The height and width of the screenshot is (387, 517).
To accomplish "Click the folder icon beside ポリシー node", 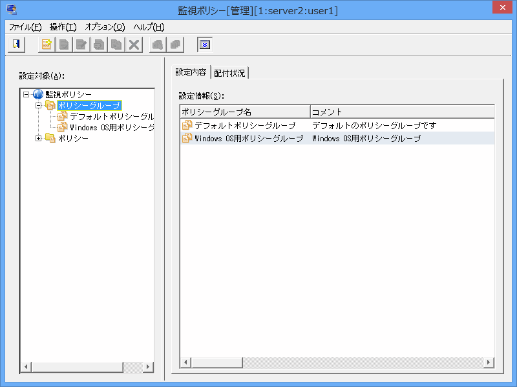I will 50,138.
